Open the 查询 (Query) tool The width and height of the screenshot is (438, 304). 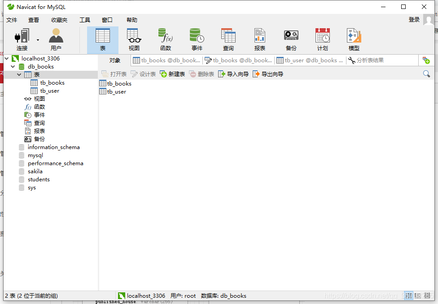228,39
